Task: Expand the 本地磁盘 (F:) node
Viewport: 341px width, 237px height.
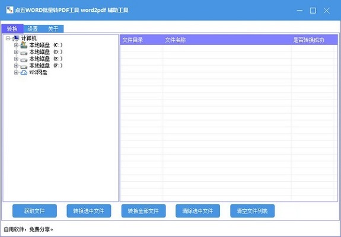Action: [x=16, y=66]
